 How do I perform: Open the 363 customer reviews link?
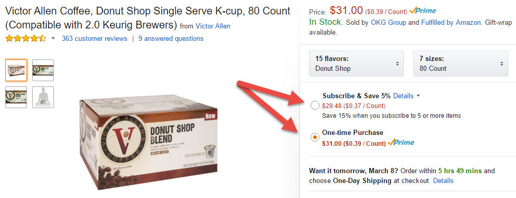94,39
